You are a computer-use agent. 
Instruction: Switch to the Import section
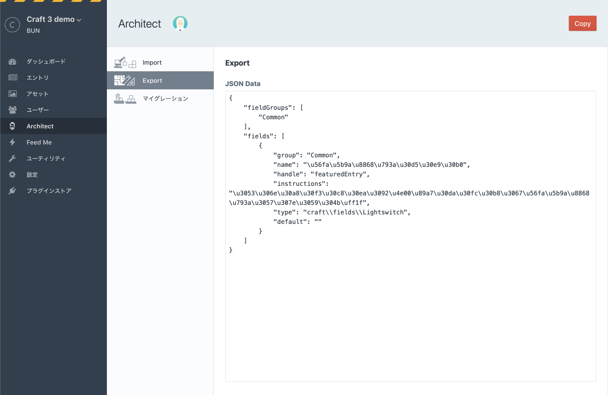[x=152, y=62]
